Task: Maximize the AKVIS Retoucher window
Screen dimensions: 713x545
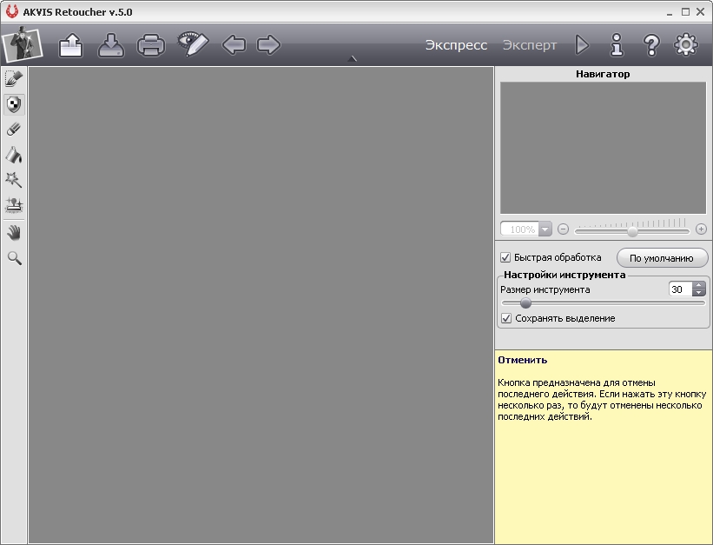Action: (685, 12)
